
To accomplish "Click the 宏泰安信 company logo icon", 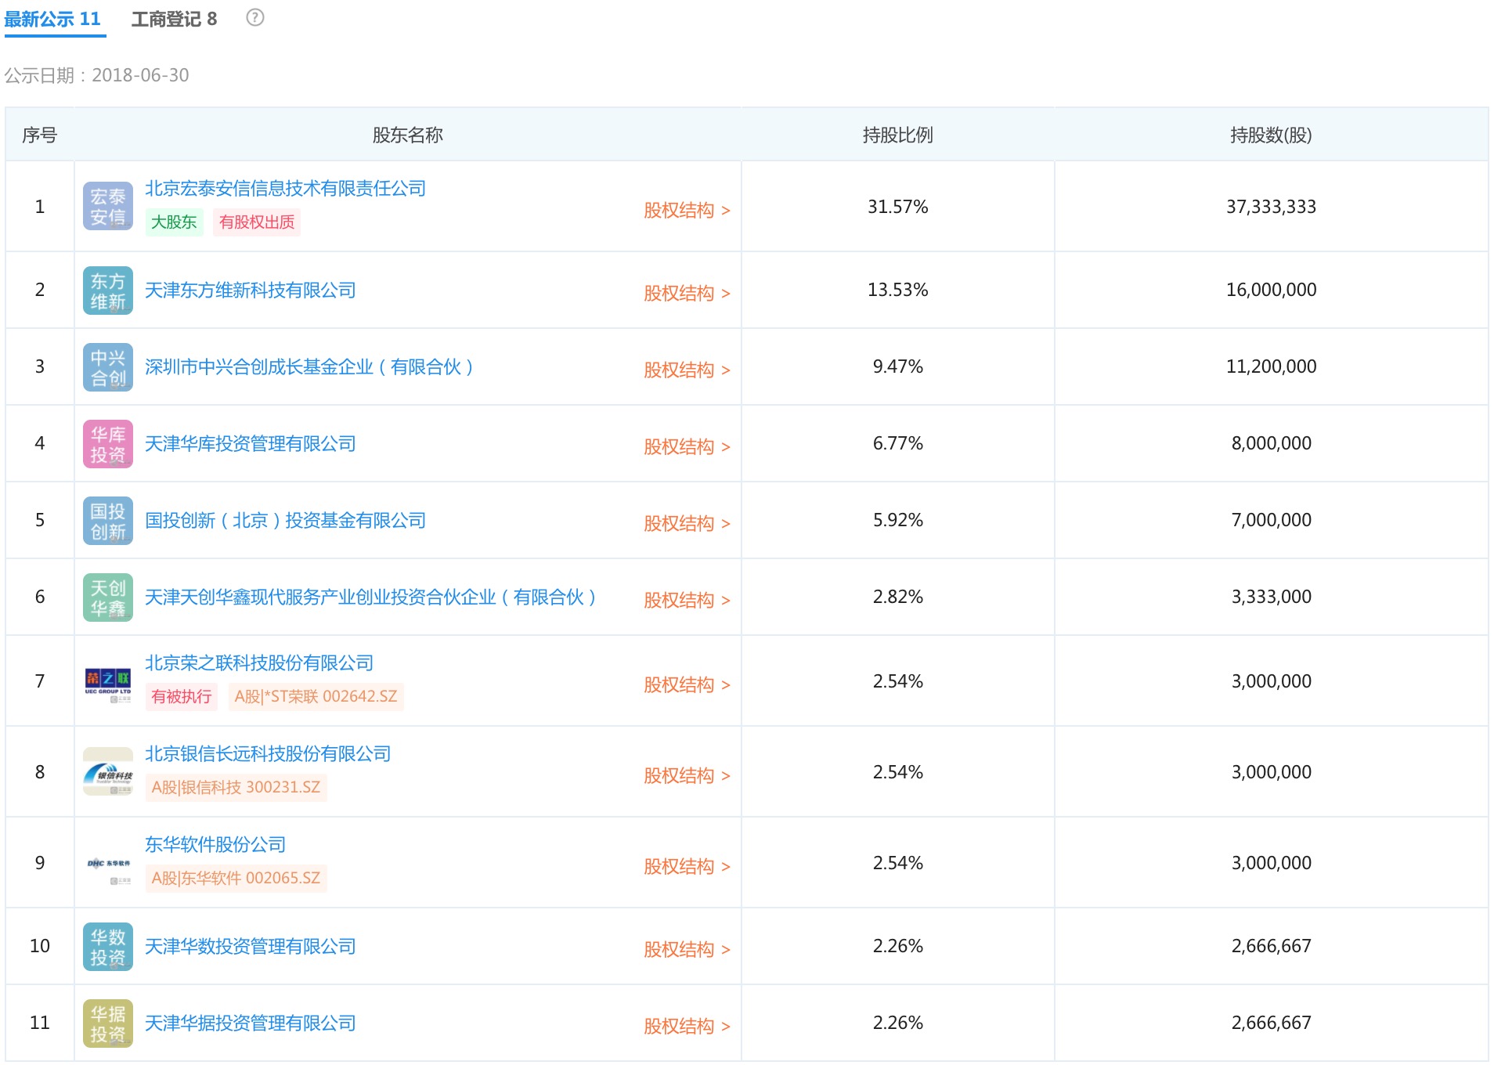I will pos(108,207).
